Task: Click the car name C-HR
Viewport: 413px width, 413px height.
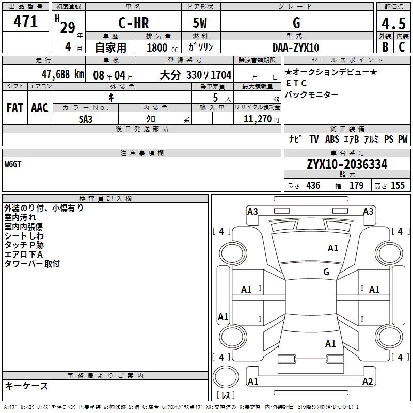Action: [134, 23]
